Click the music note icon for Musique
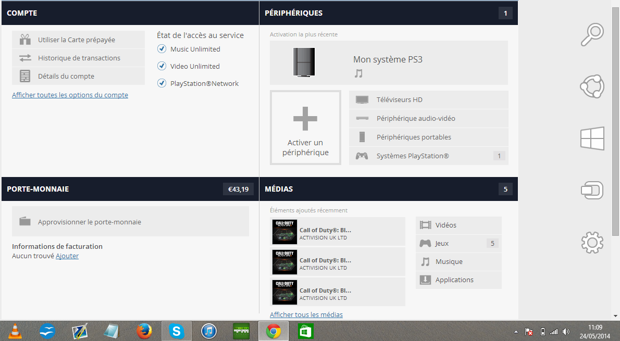Screen dimensions: 620x341 [426, 261]
